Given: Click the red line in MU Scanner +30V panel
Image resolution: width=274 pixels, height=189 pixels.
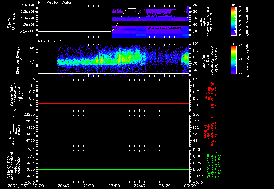Looking at the screenshot, I should coord(114,103).
